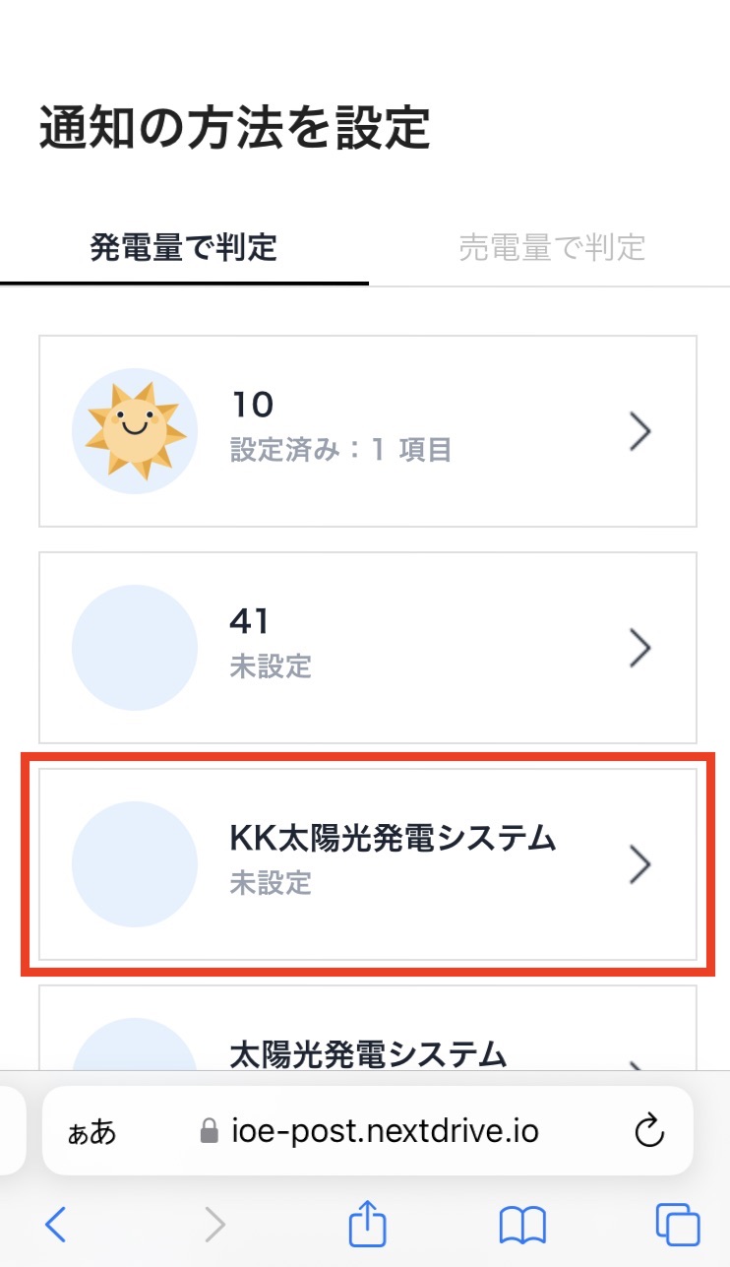The image size is (730, 1267).
Task: Select the KK太陽光発電システム device title
Action: [393, 839]
